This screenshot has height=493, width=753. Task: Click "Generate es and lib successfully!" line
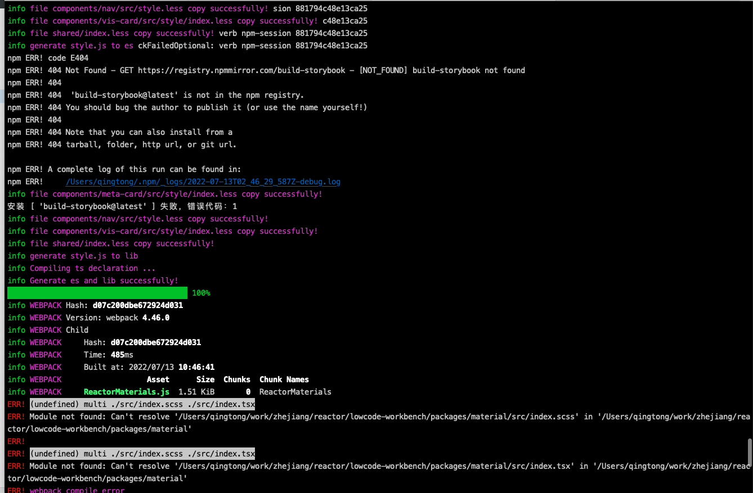(x=93, y=281)
